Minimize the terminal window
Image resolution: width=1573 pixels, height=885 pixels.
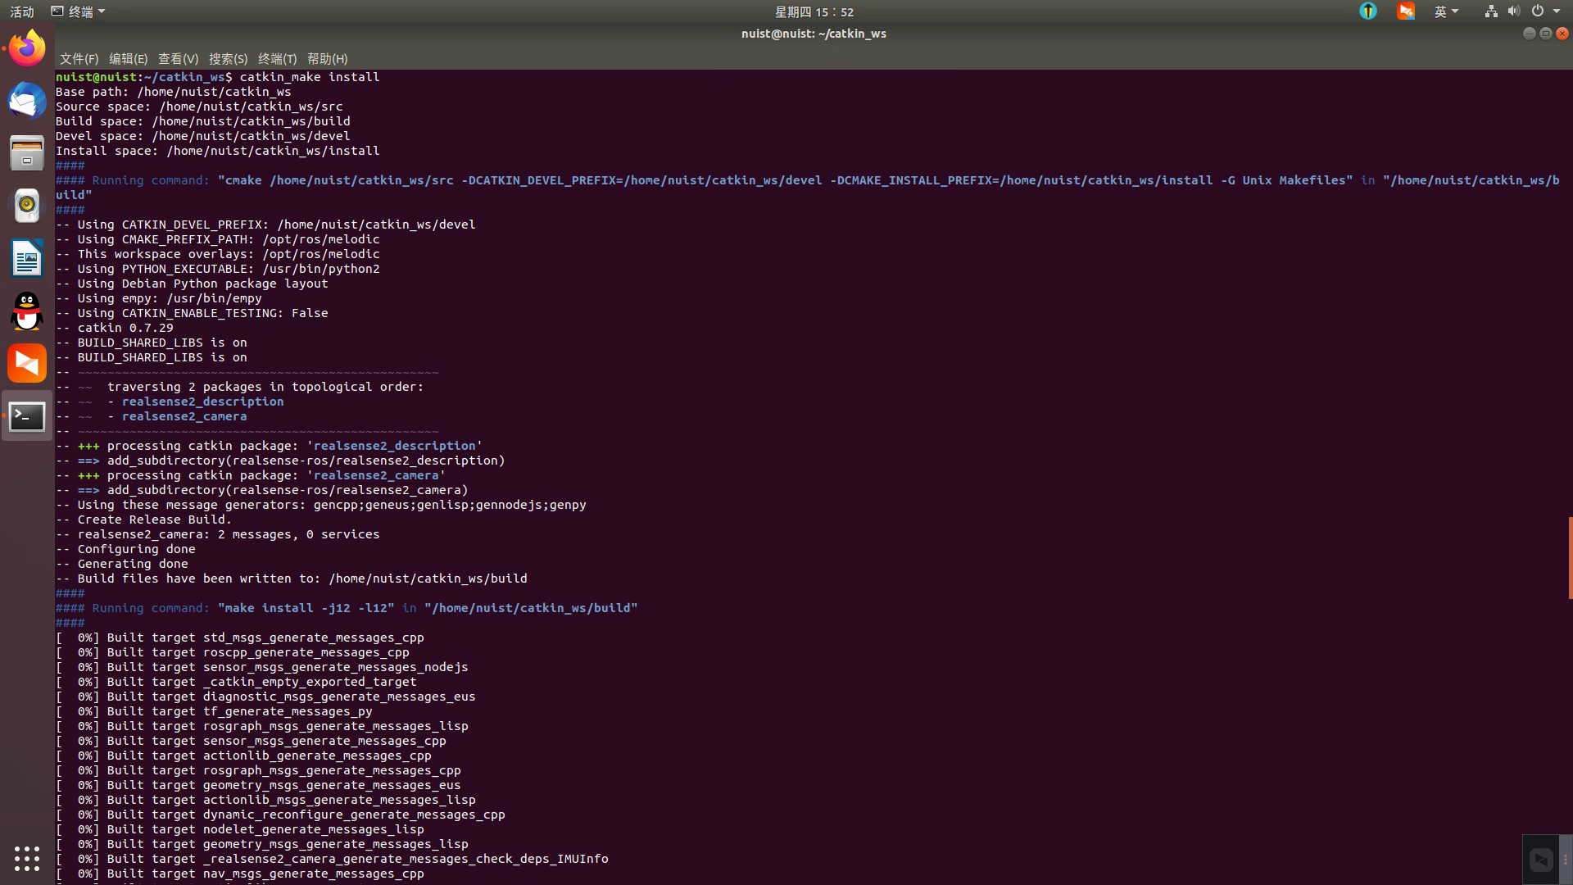1529,34
